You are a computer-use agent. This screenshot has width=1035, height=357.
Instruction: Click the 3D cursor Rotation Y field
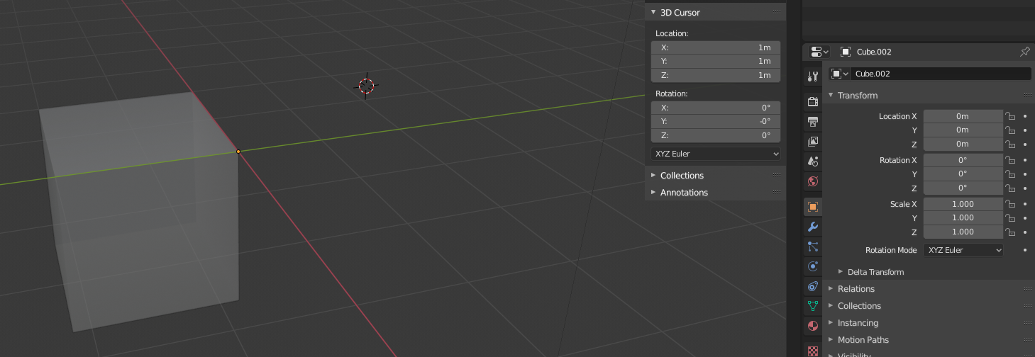(x=716, y=122)
